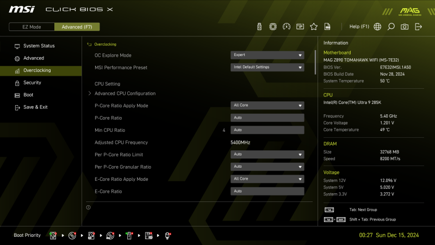Image resolution: width=435 pixels, height=245 pixels.
Task: Open E-Core Ratio Apply Mode dropdown
Action: click(x=267, y=179)
